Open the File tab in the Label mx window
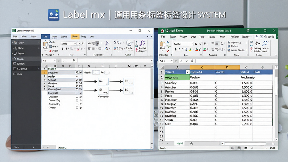This screenshot has width=288, height=162. pyautogui.click(x=15, y=37)
